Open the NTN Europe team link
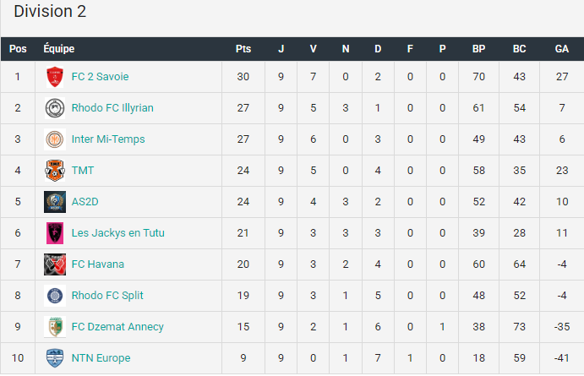Image resolution: width=584 pixels, height=376 pixels. pos(101,358)
